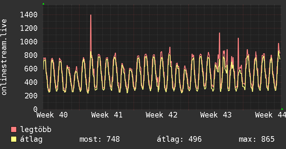Click the 400 y-axis value
Screen dimensions: 286x149
[x=31, y=82]
